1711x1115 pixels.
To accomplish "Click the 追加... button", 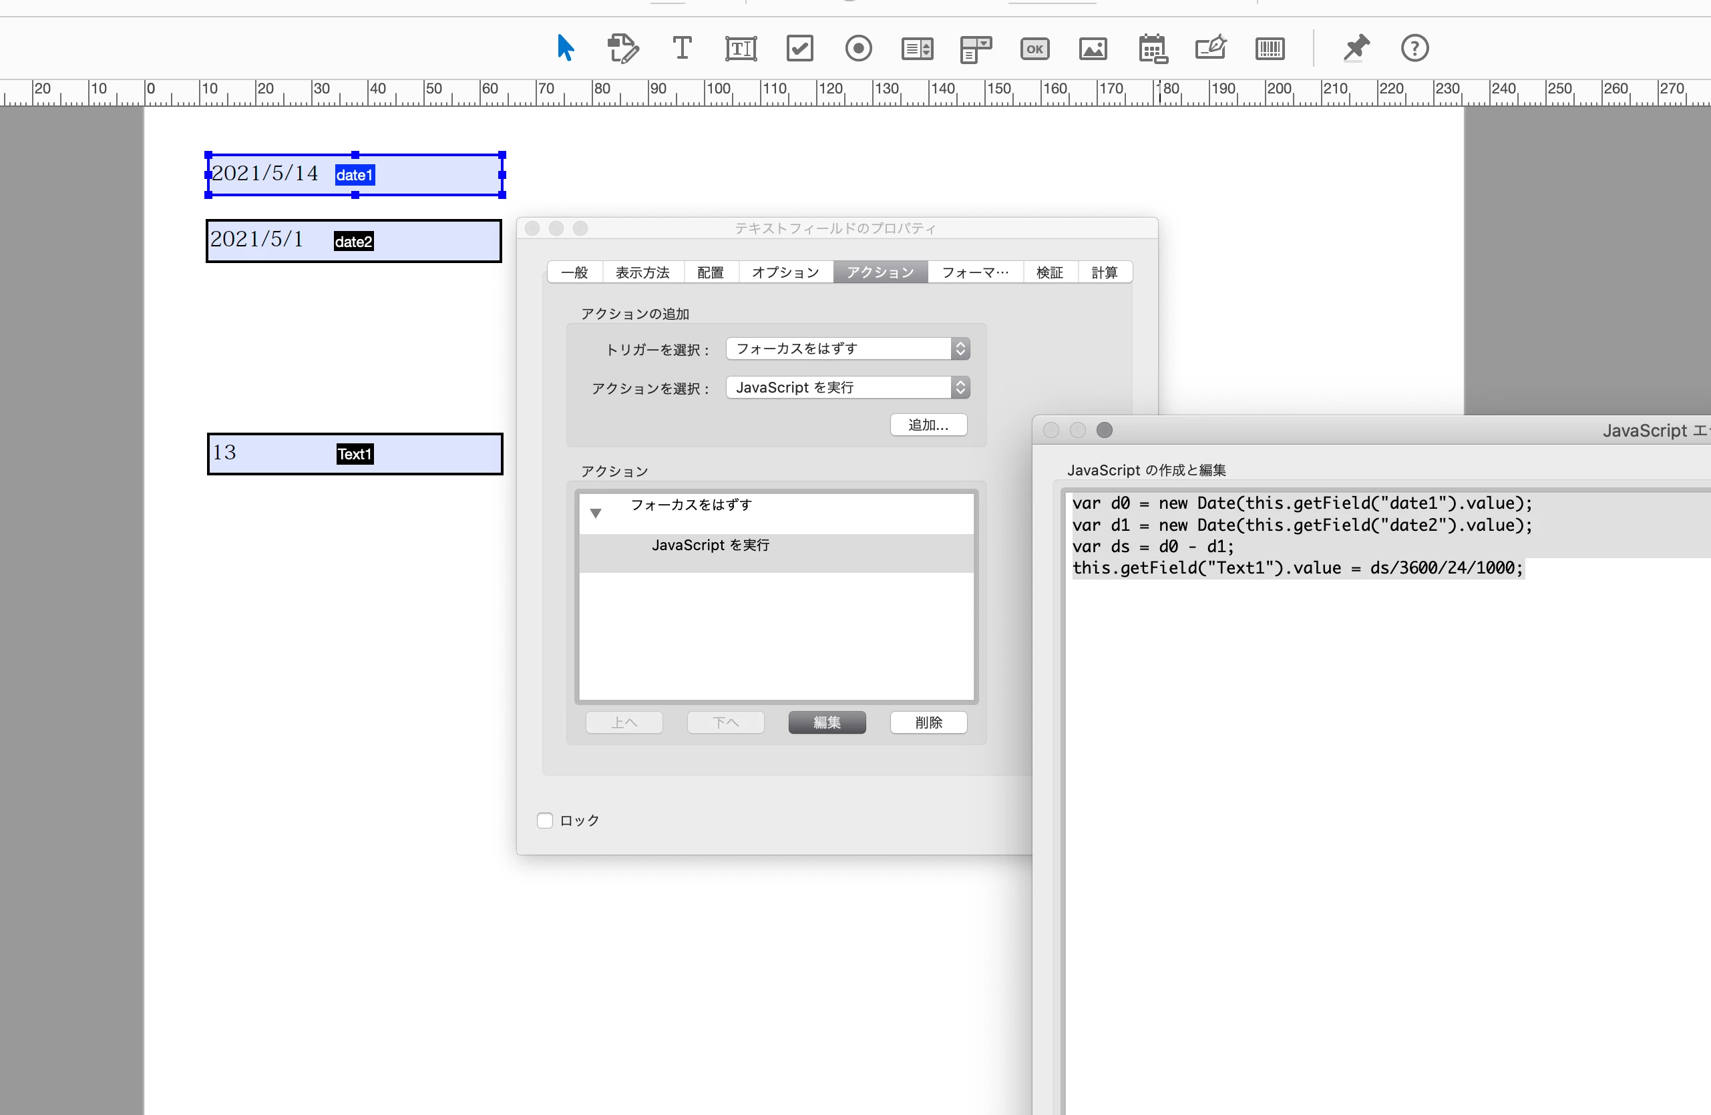I will [928, 425].
